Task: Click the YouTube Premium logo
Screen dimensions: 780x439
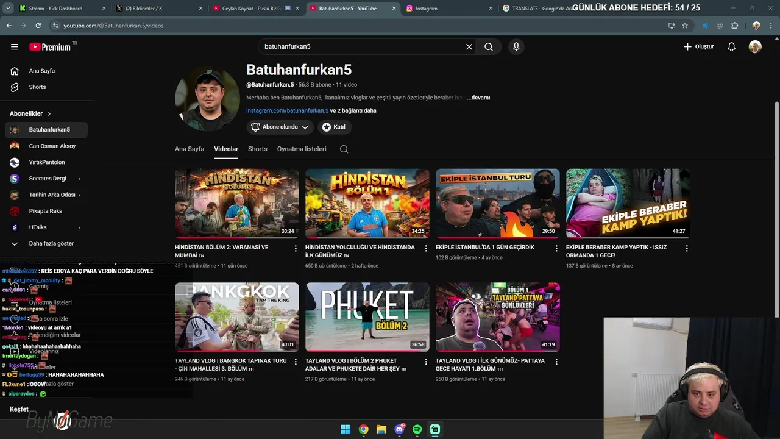Action: point(50,47)
